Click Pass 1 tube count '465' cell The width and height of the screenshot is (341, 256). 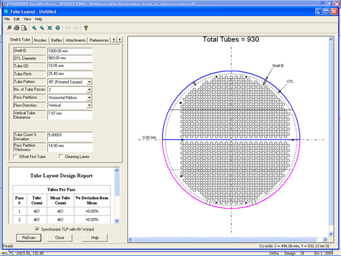pos(37,211)
